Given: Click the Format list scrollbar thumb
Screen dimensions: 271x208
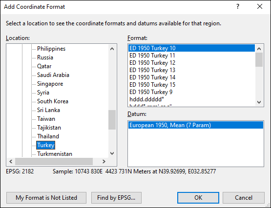Looking at the screenshot, I should (259, 60).
